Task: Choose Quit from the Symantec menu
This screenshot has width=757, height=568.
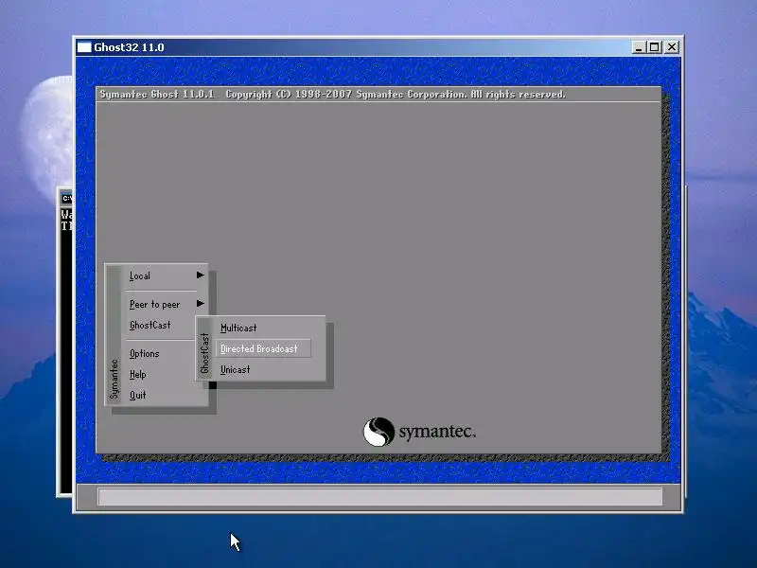Action: point(137,395)
